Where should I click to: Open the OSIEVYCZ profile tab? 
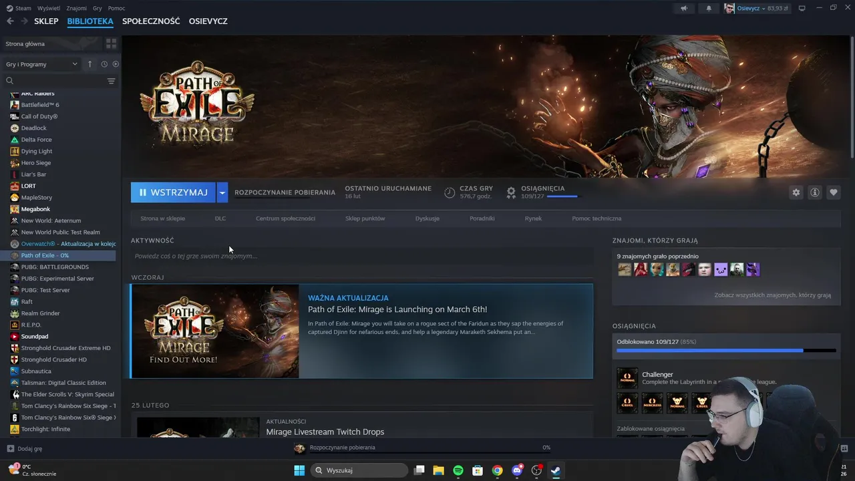[208, 21]
